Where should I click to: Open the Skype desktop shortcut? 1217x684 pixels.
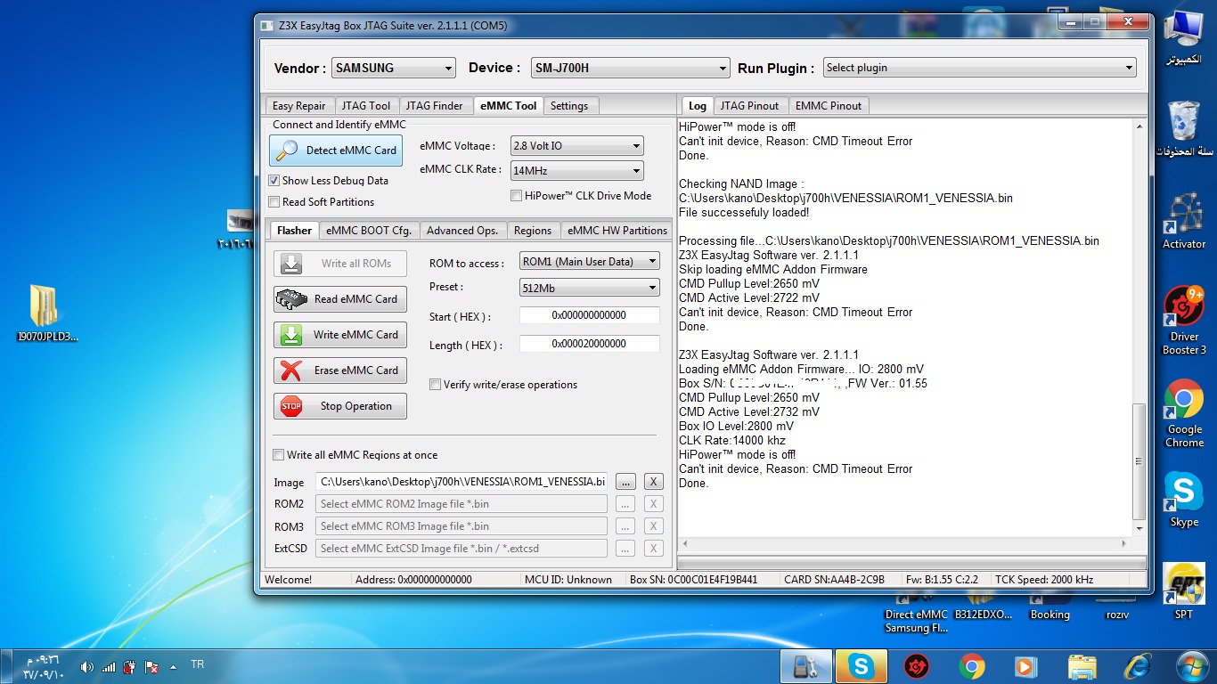coord(1184,500)
